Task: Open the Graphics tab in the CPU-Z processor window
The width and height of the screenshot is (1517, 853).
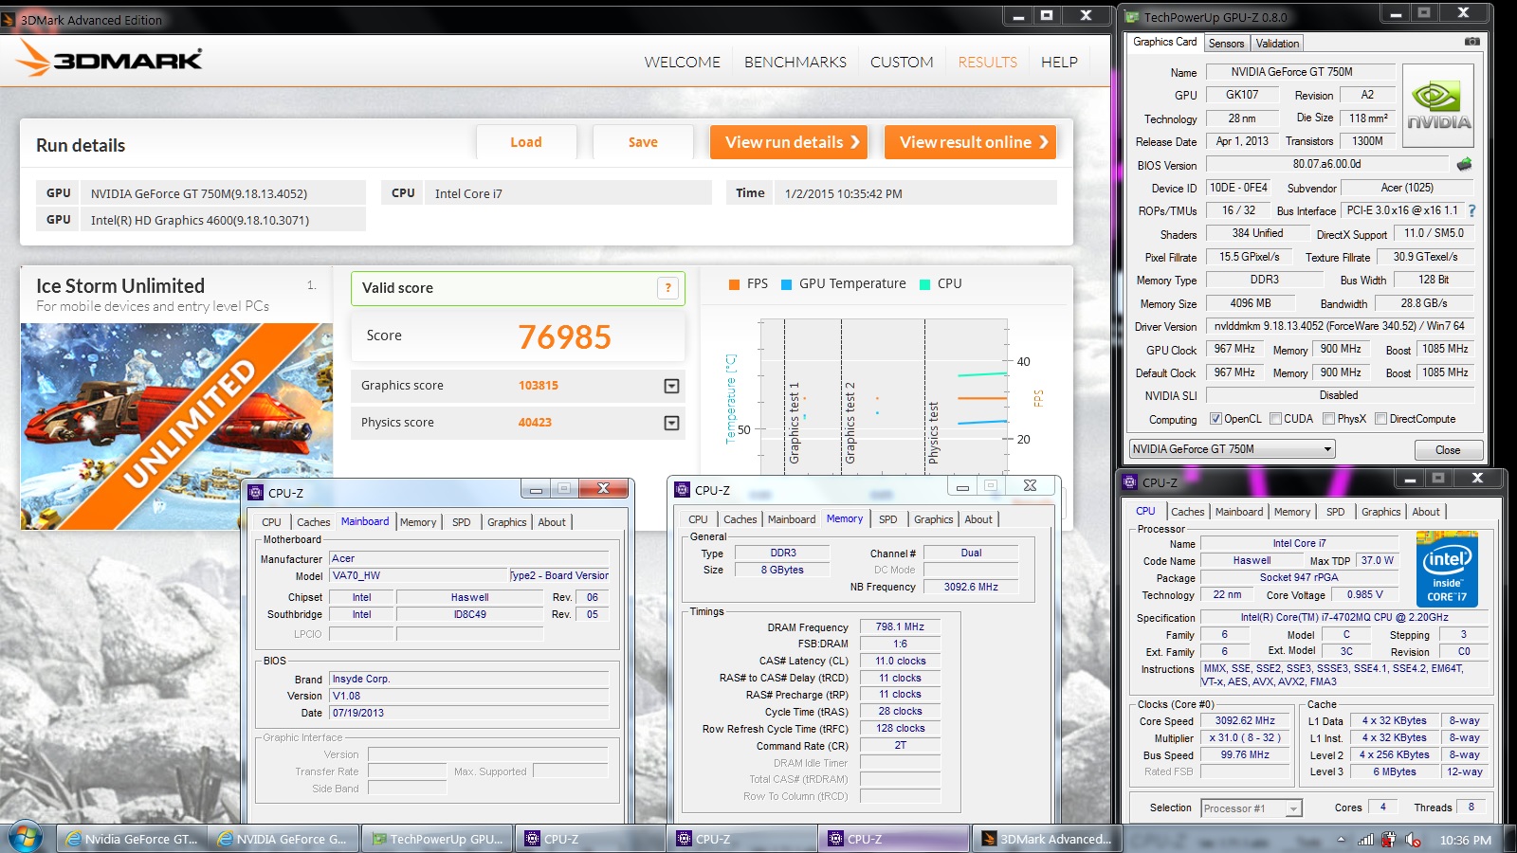Action: tap(1380, 512)
